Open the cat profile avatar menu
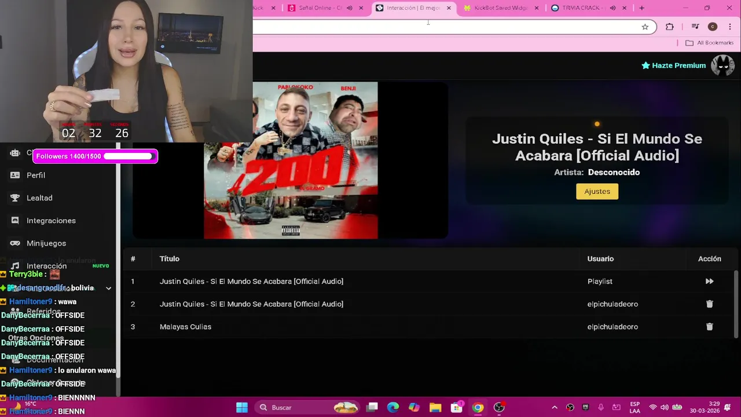This screenshot has height=417, width=741. point(722,65)
